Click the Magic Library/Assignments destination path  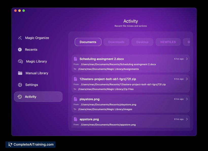(109, 69)
